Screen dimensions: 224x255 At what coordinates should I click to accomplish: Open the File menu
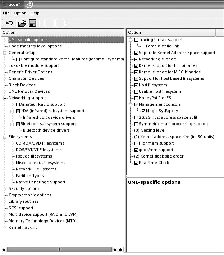point(6,13)
